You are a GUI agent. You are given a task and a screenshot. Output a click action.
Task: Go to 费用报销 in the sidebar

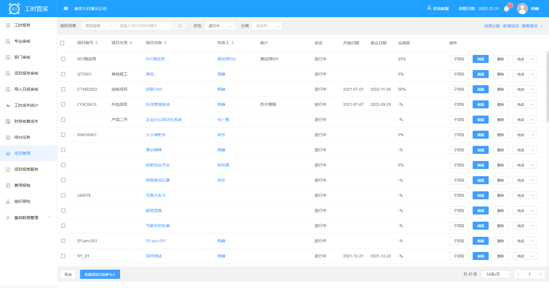click(x=22, y=185)
